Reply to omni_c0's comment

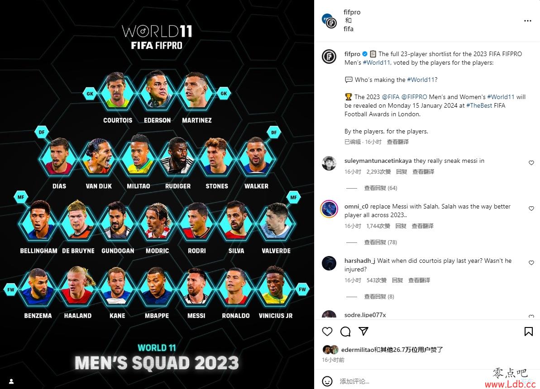point(401,226)
